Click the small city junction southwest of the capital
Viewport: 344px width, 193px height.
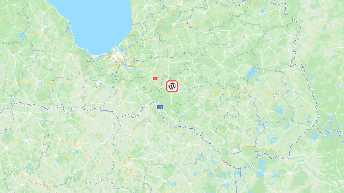coord(99,82)
